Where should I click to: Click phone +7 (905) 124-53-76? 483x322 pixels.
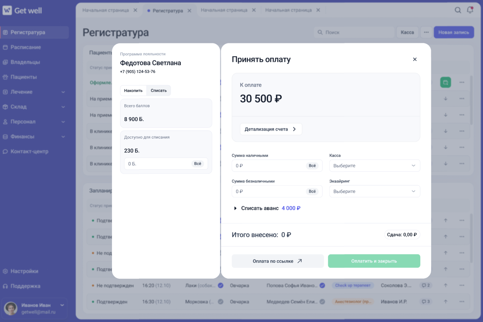[x=138, y=72]
